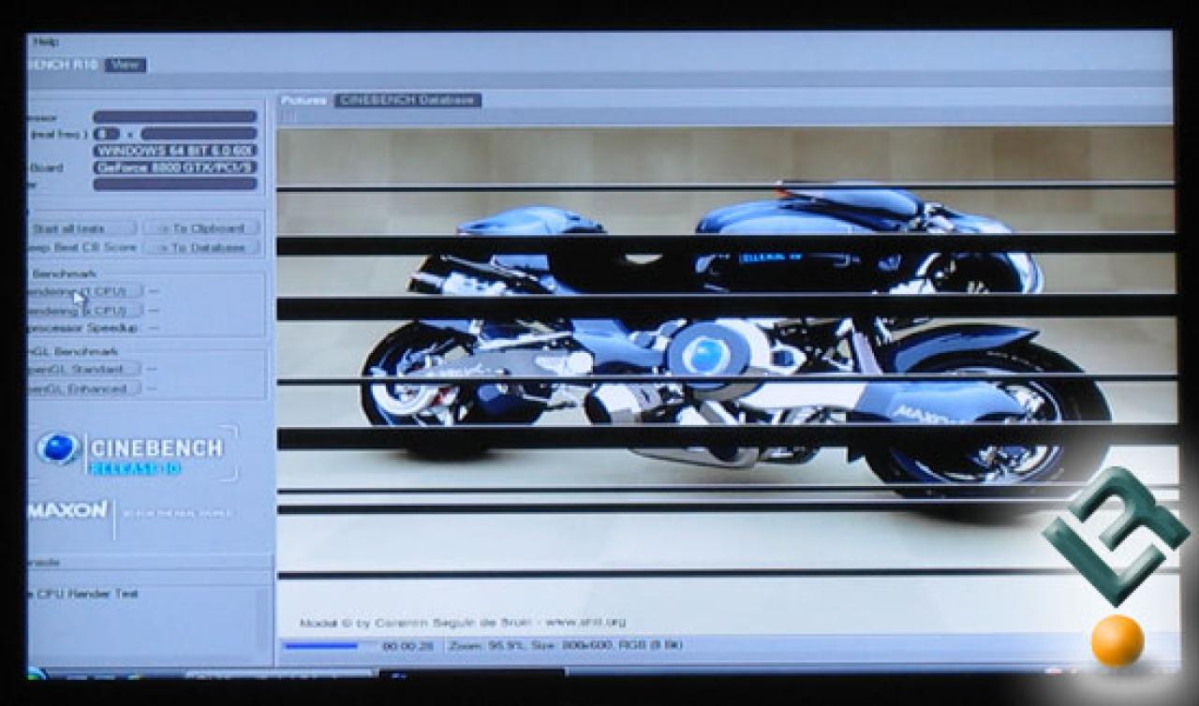
Task: Run the Rendering (x CPU) test
Action: point(85,310)
